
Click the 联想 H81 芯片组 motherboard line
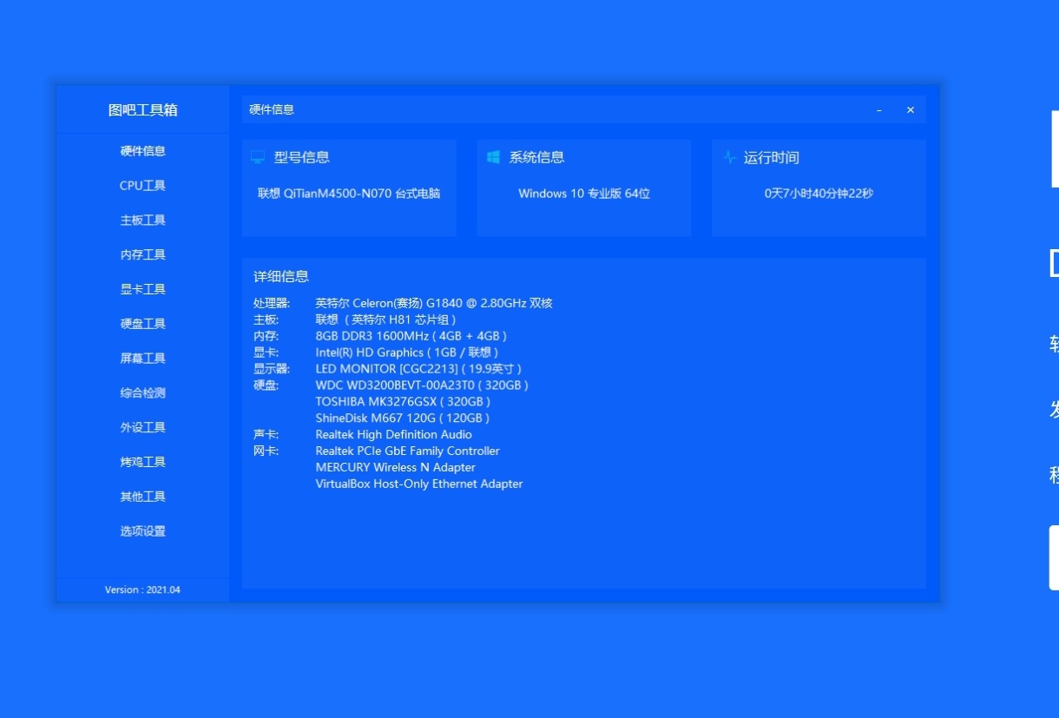click(x=385, y=319)
